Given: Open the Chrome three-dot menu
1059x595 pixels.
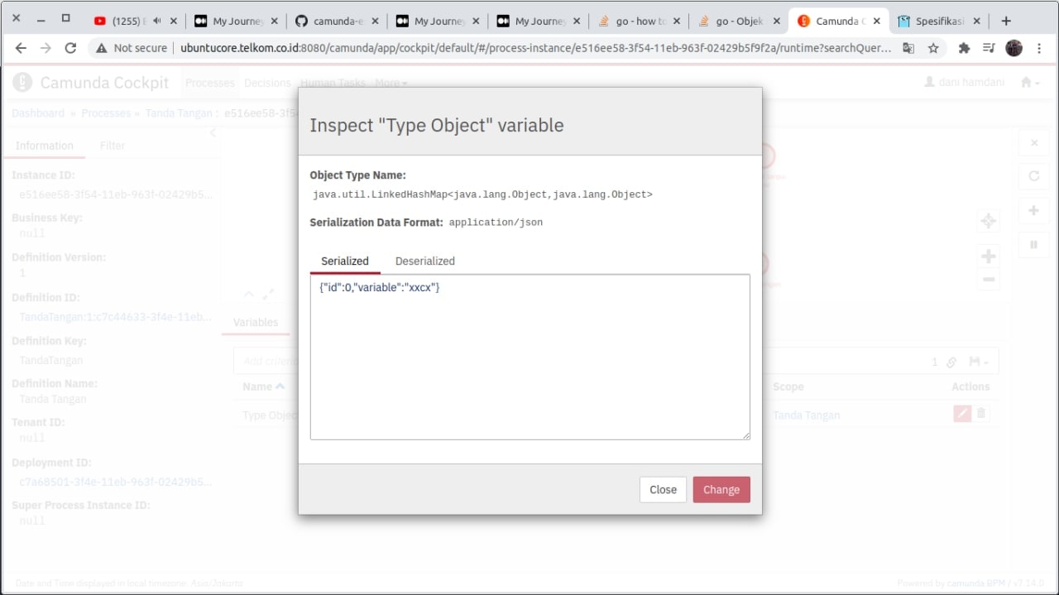Looking at the screenshot, I should click(x=1038, y=48).
